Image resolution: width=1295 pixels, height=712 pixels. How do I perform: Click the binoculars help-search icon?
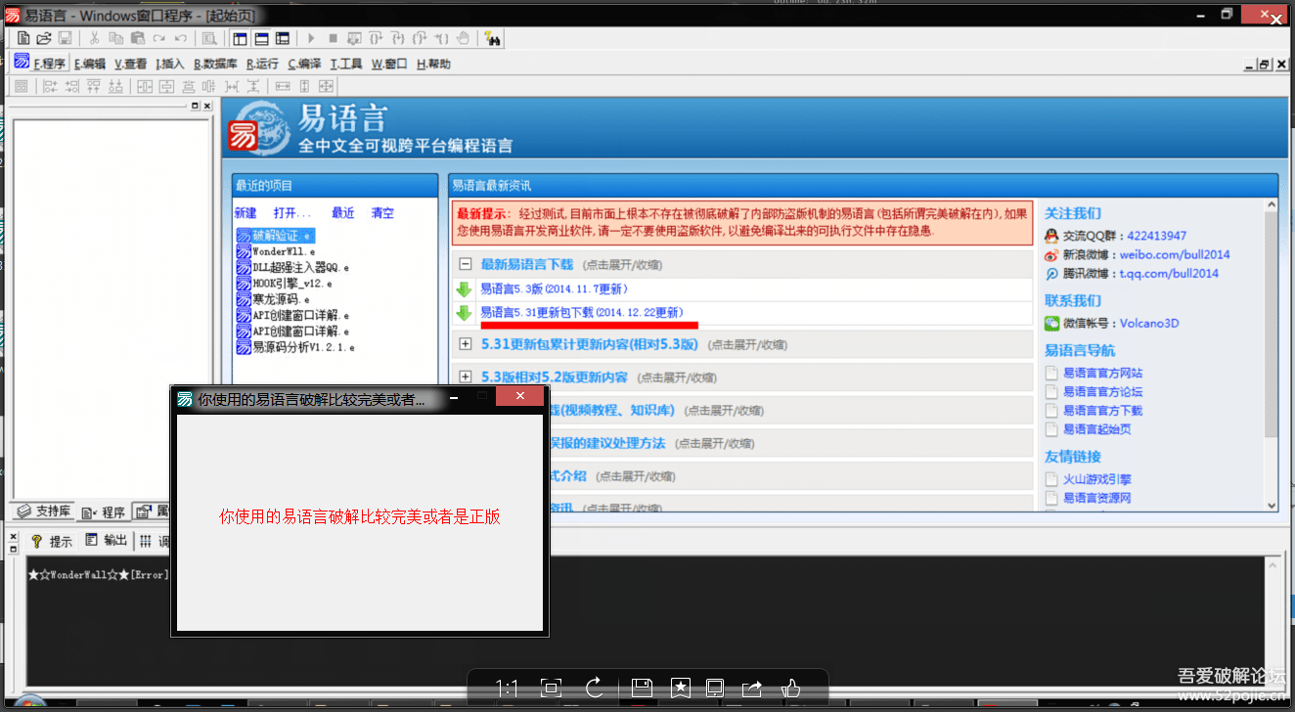494,37
